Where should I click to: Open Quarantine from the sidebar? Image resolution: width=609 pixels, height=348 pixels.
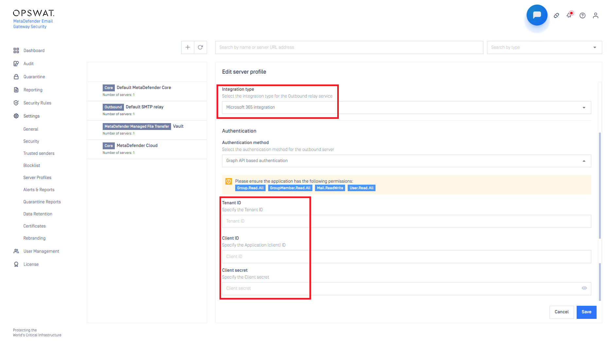pyautogui.click(x=34, y=77)
